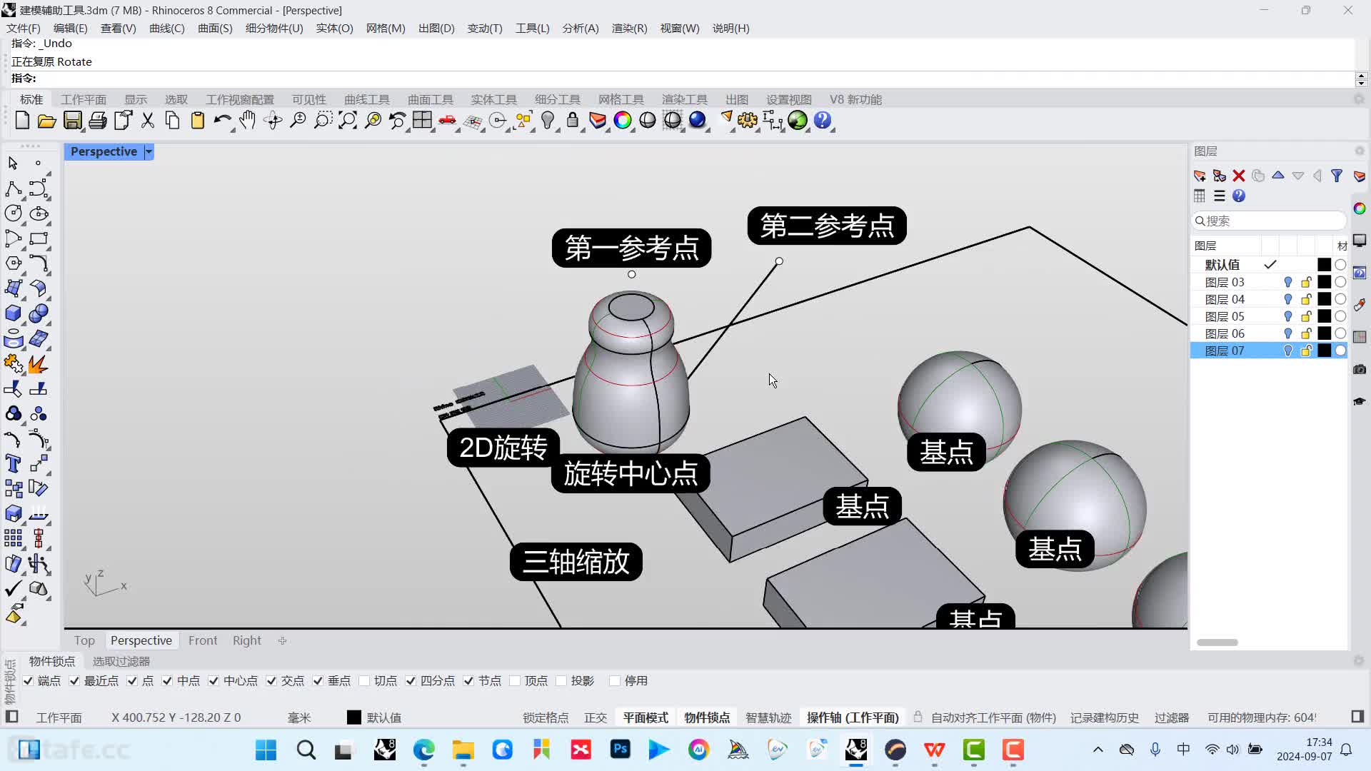
Task: Click the layer search field
Action: click(1269, 221)
